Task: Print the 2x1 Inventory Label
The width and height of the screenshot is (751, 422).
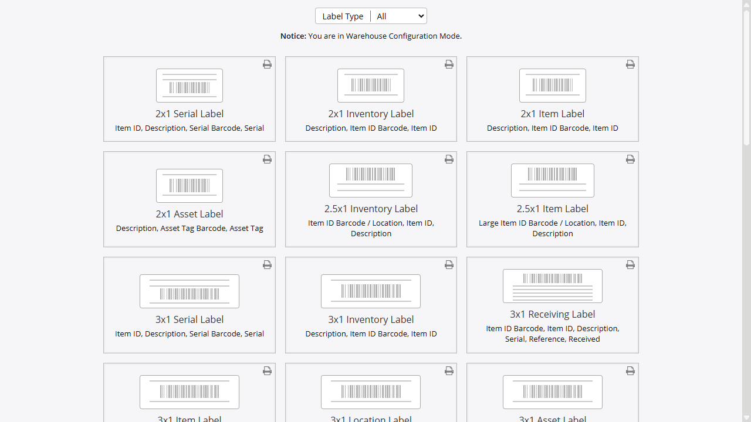Action: (x=449, y=64)
